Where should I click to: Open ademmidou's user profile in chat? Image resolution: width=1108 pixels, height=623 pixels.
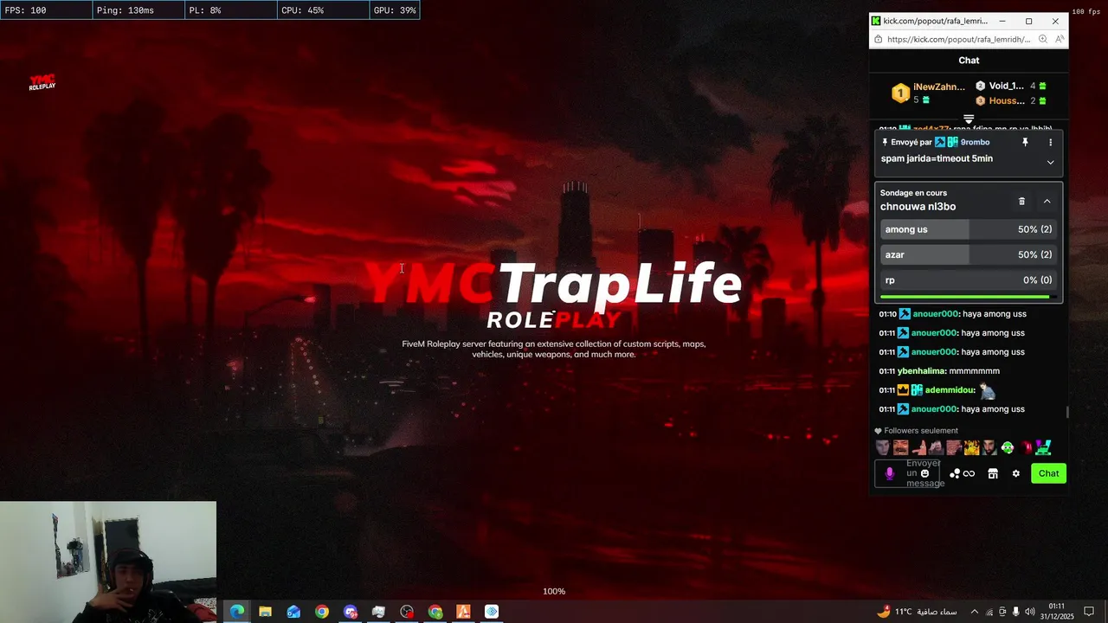(x=950, y=390)
